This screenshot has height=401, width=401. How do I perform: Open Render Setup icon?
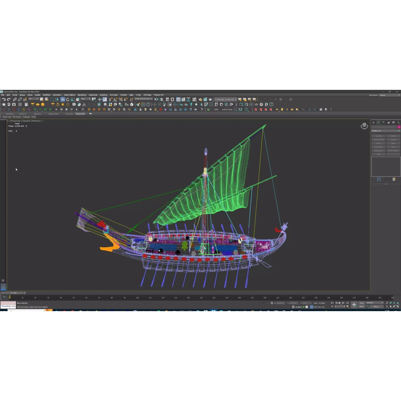pyautogui.click(x=200, y=100)
